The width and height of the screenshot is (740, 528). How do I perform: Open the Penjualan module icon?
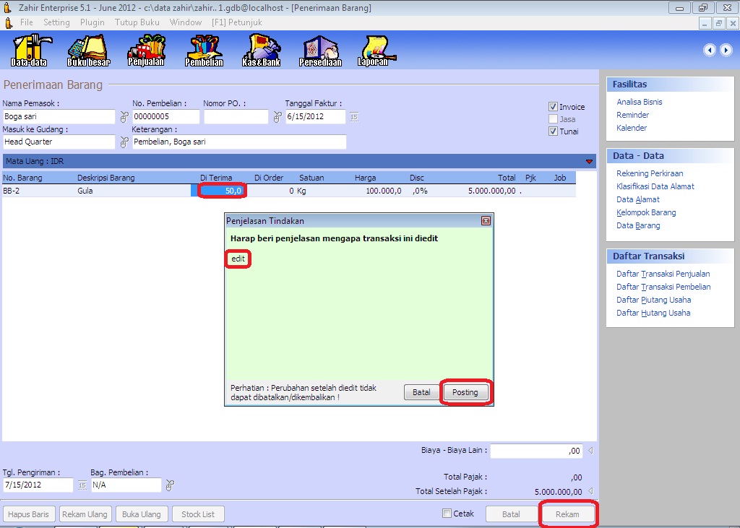point(146,51)
